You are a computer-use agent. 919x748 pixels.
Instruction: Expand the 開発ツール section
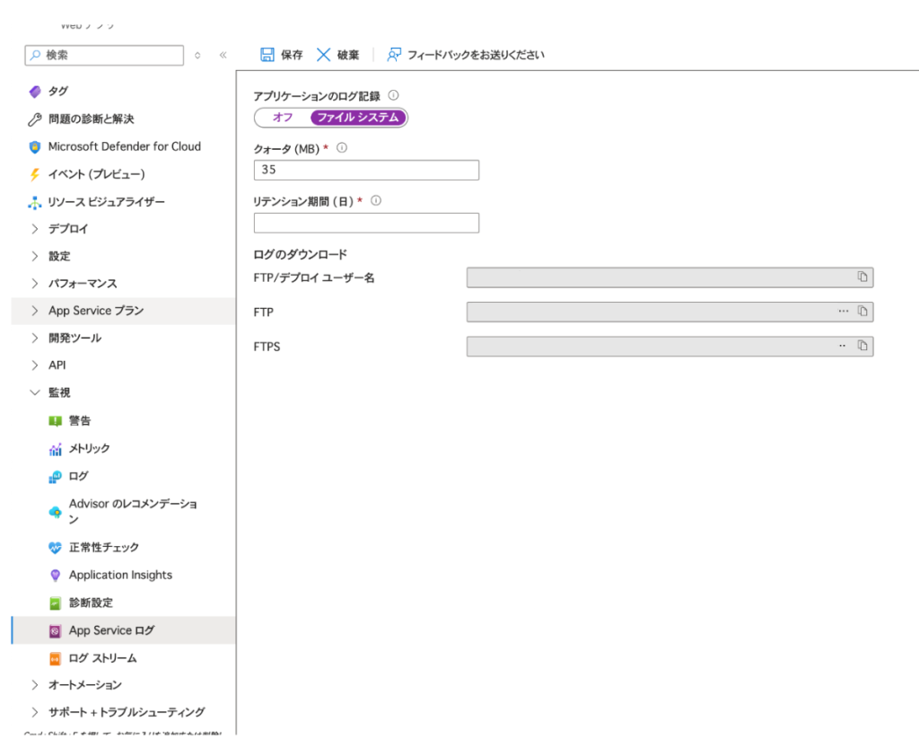click(35, 339)
